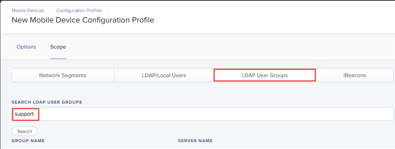This screenshot has width=395, height=149.
Task: Focus the Search LDAP User Groups field
Action: coord(203,114)
